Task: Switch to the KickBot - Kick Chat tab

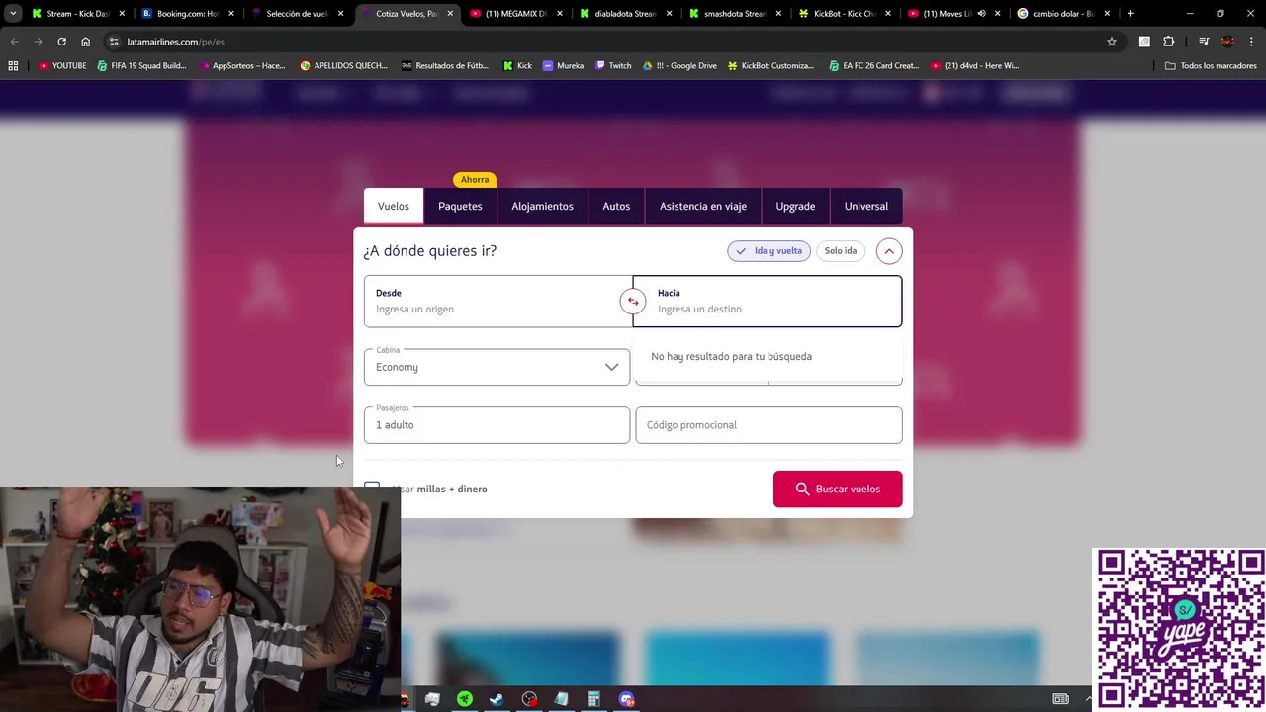Action: [x=844, y=14]
